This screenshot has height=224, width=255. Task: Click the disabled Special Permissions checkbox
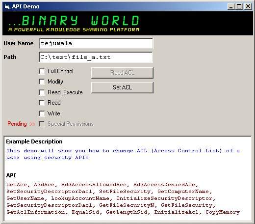coord(42,124)
